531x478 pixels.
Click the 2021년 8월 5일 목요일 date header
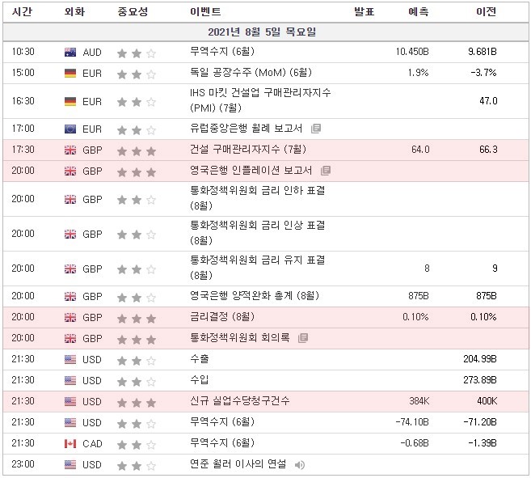coord(265,32)
